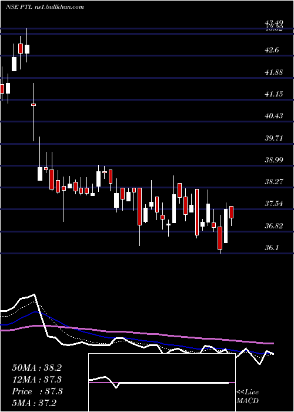Viewport: 294px width, 412px height.
Task: Click the 43.49 price level label
Action: 273,22
